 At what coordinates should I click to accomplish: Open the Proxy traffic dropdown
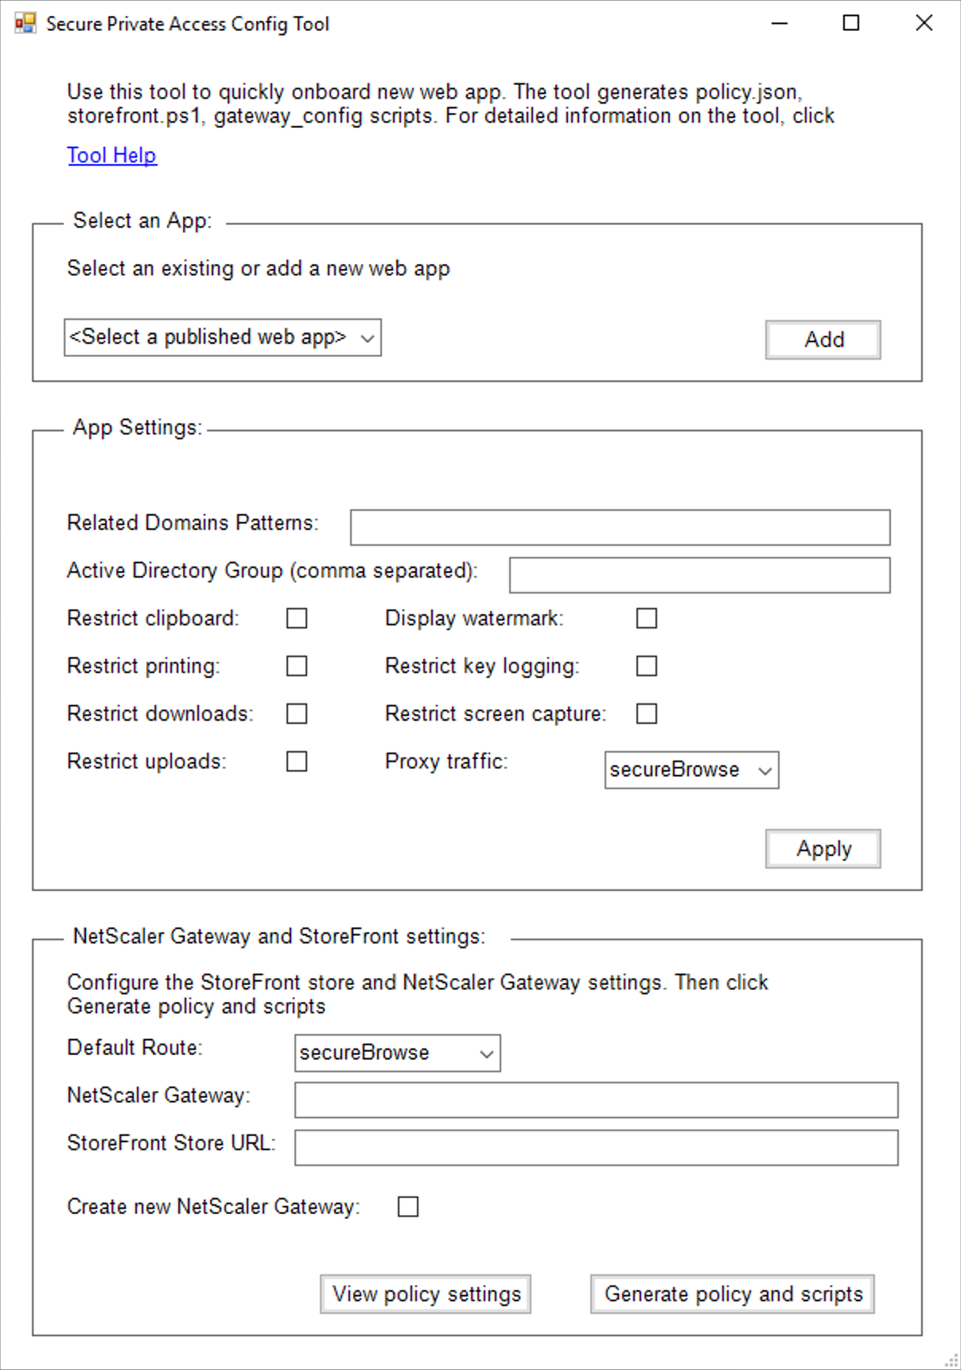coord(691,770)
